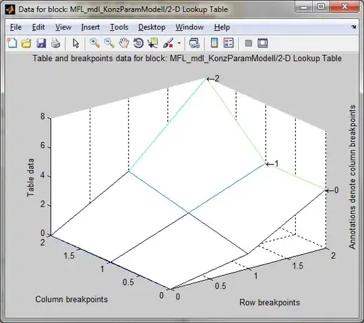Choose the Brush/Select Data tool
This screenshot has width=364, height=323.
pos(168,43)
